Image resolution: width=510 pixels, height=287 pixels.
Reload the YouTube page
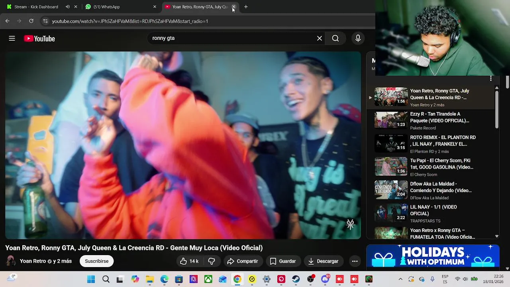tap(31, 21)
